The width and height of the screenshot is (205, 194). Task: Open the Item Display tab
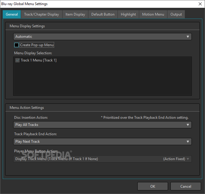coord(75,14)
